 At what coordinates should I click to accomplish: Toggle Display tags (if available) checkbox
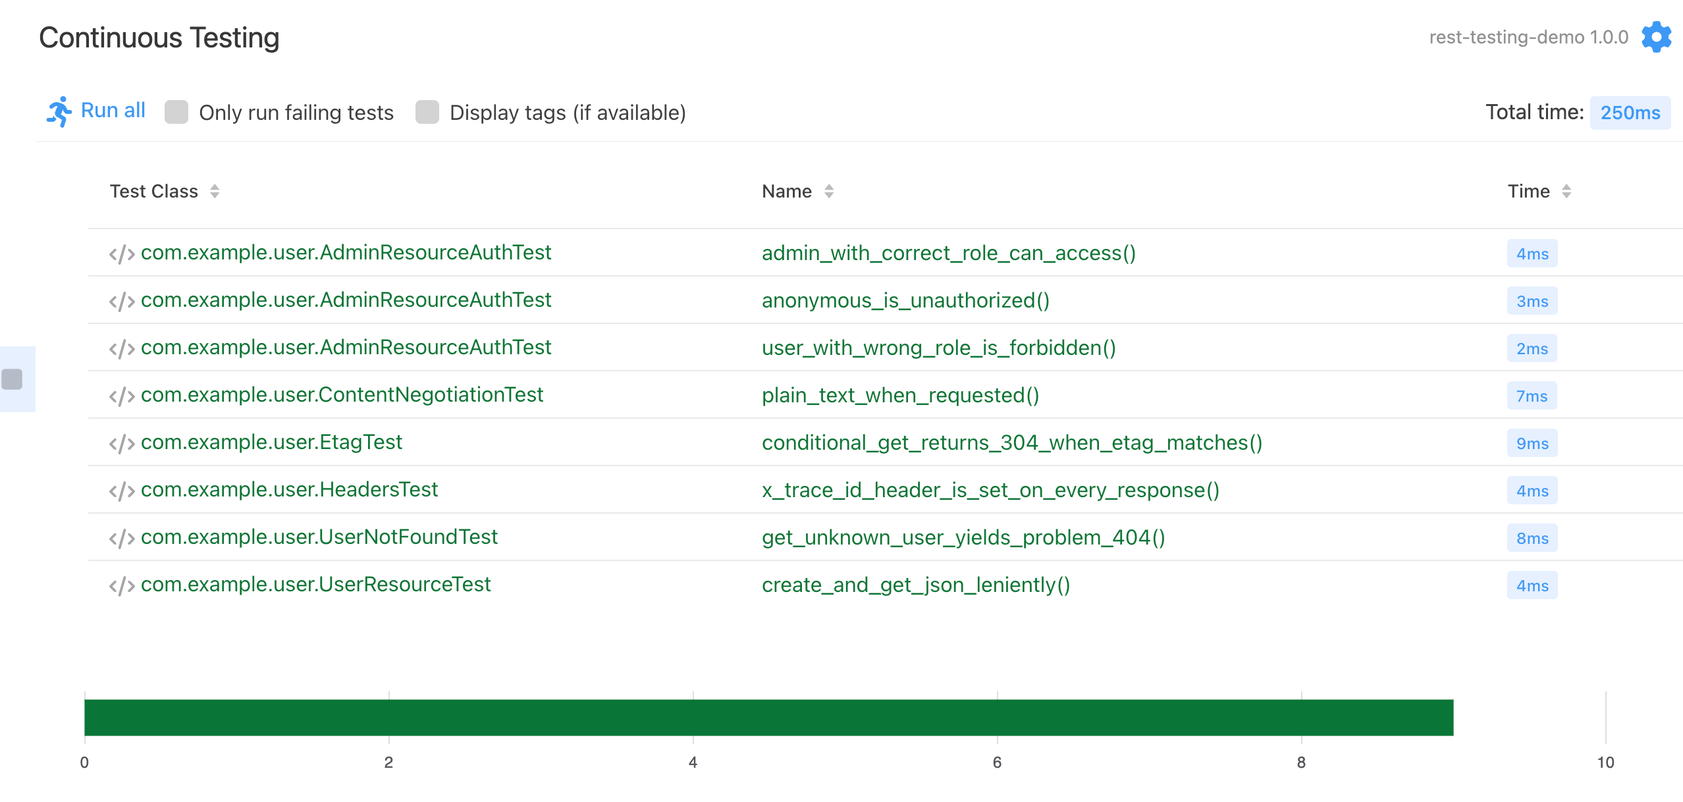(x=427, y=112)
